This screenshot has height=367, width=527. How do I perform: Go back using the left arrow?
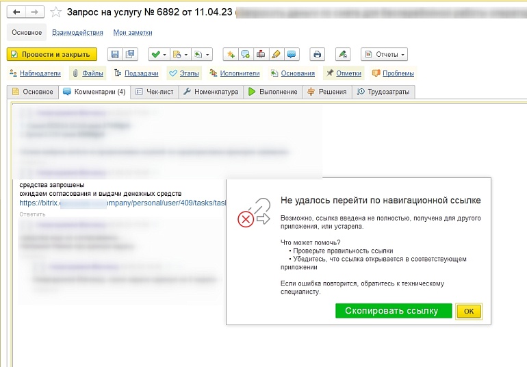(16, 12)
